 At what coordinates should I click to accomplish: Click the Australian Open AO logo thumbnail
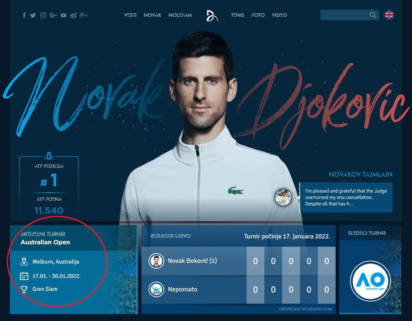coord(370,281)
